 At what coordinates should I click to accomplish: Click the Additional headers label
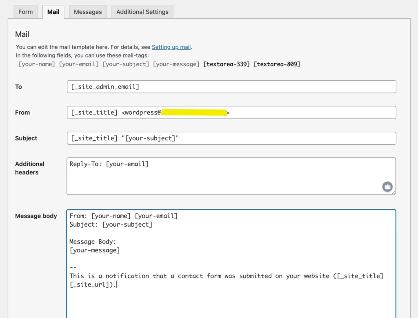coord(29,168)
